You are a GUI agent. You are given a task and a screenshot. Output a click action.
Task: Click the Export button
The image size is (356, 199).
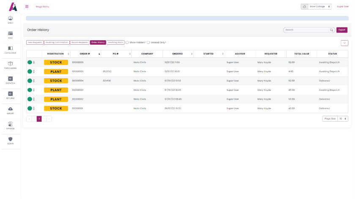[342, 30]
